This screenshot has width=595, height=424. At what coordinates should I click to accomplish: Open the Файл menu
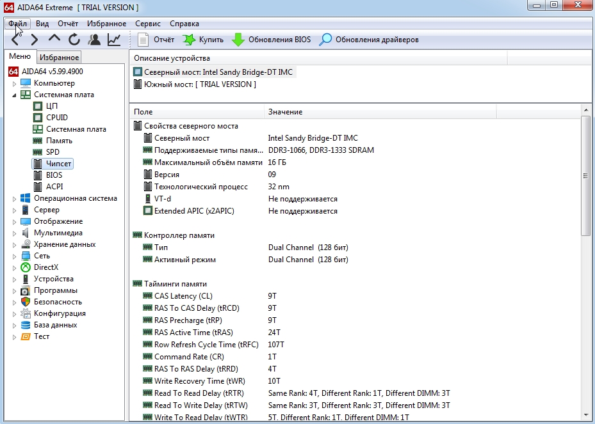pyautogui.click(x=17, y=24)
